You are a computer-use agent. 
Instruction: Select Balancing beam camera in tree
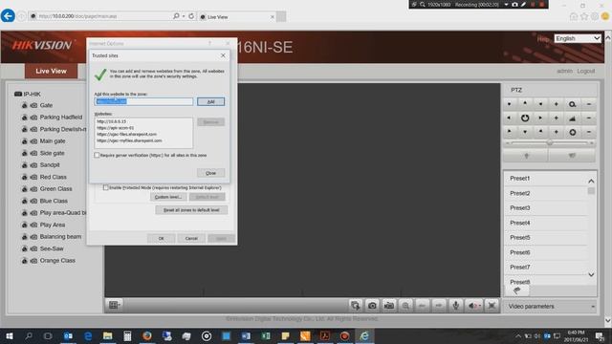(x=60, y=237)
